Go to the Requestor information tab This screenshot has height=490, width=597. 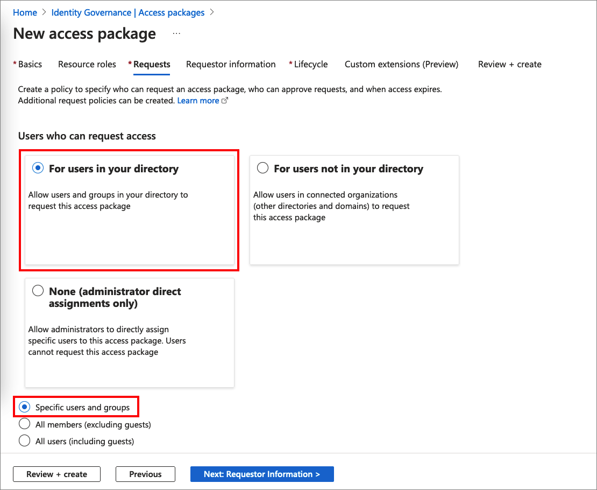(x=231, y=64)
